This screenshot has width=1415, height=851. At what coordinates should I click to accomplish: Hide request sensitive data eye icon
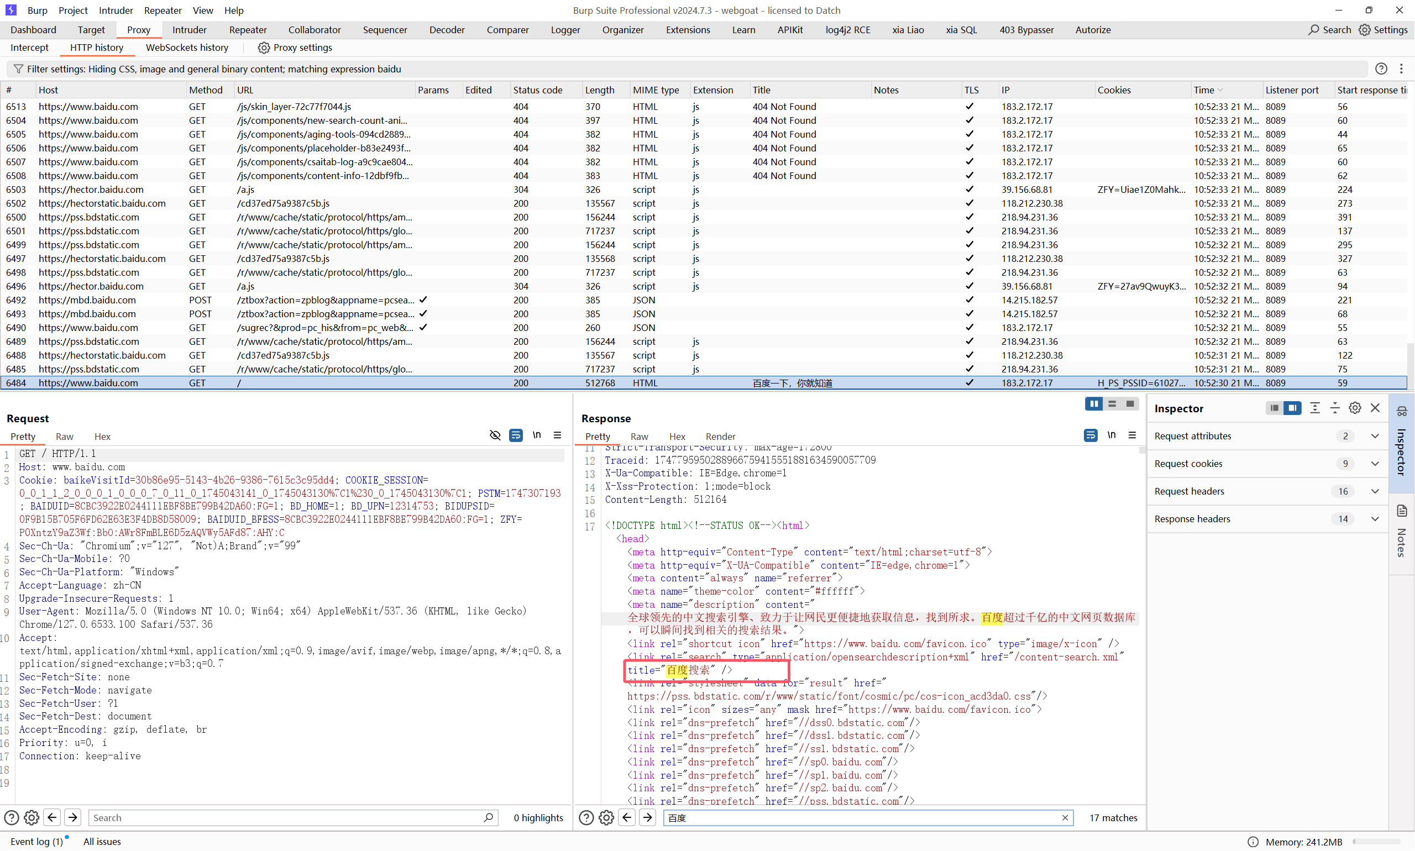pos(495,435)
